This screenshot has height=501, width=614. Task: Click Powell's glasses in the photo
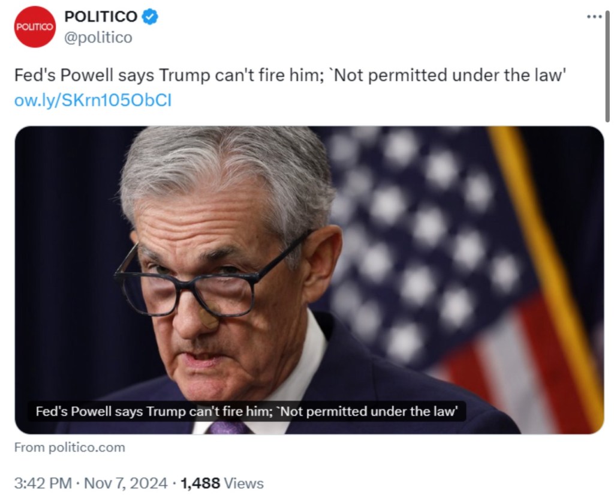point(198,288)
